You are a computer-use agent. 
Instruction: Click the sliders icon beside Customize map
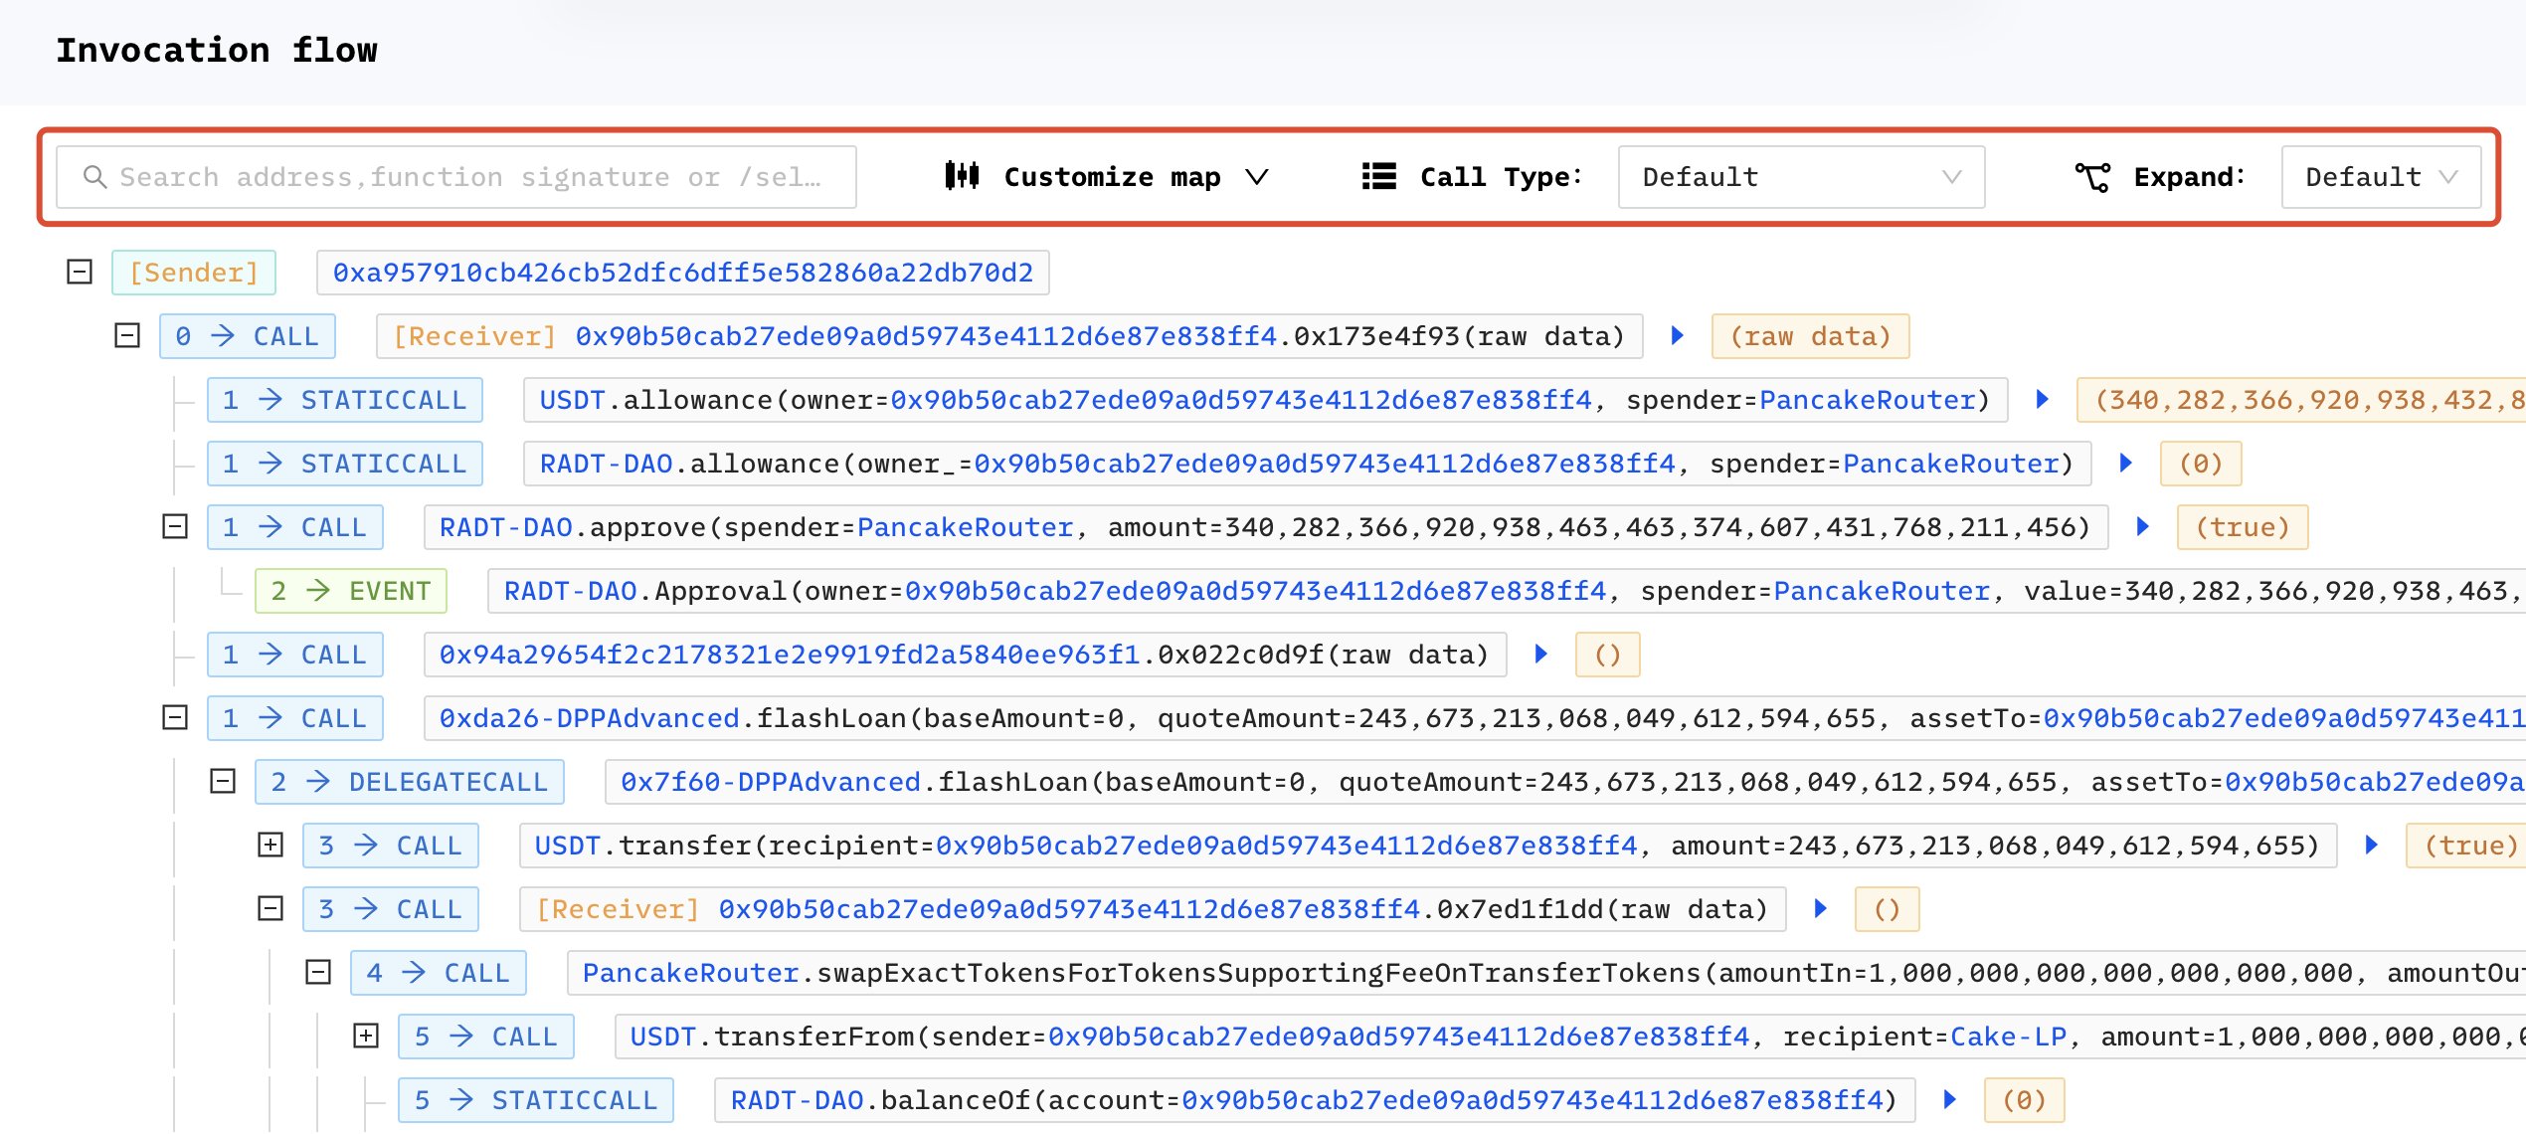961,176
